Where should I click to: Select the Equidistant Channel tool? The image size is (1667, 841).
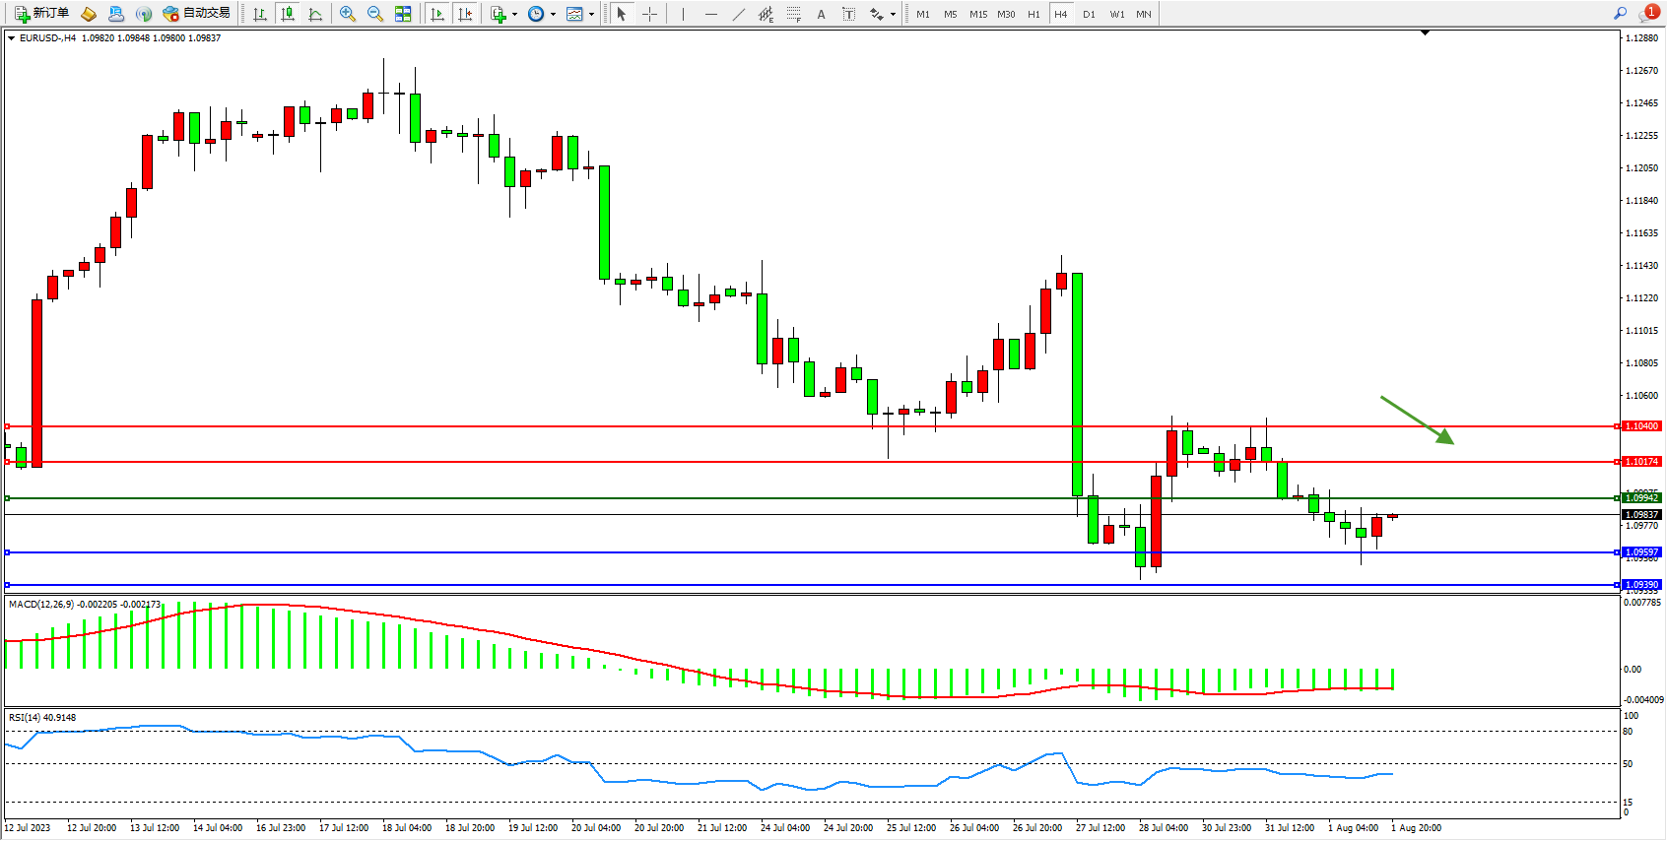(766, 14)
